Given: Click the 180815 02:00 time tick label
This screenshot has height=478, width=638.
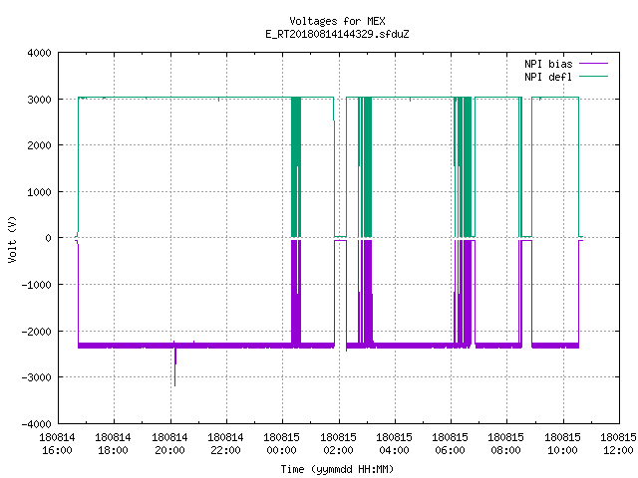Looking at the screenshot, I should tap(338, 444).
